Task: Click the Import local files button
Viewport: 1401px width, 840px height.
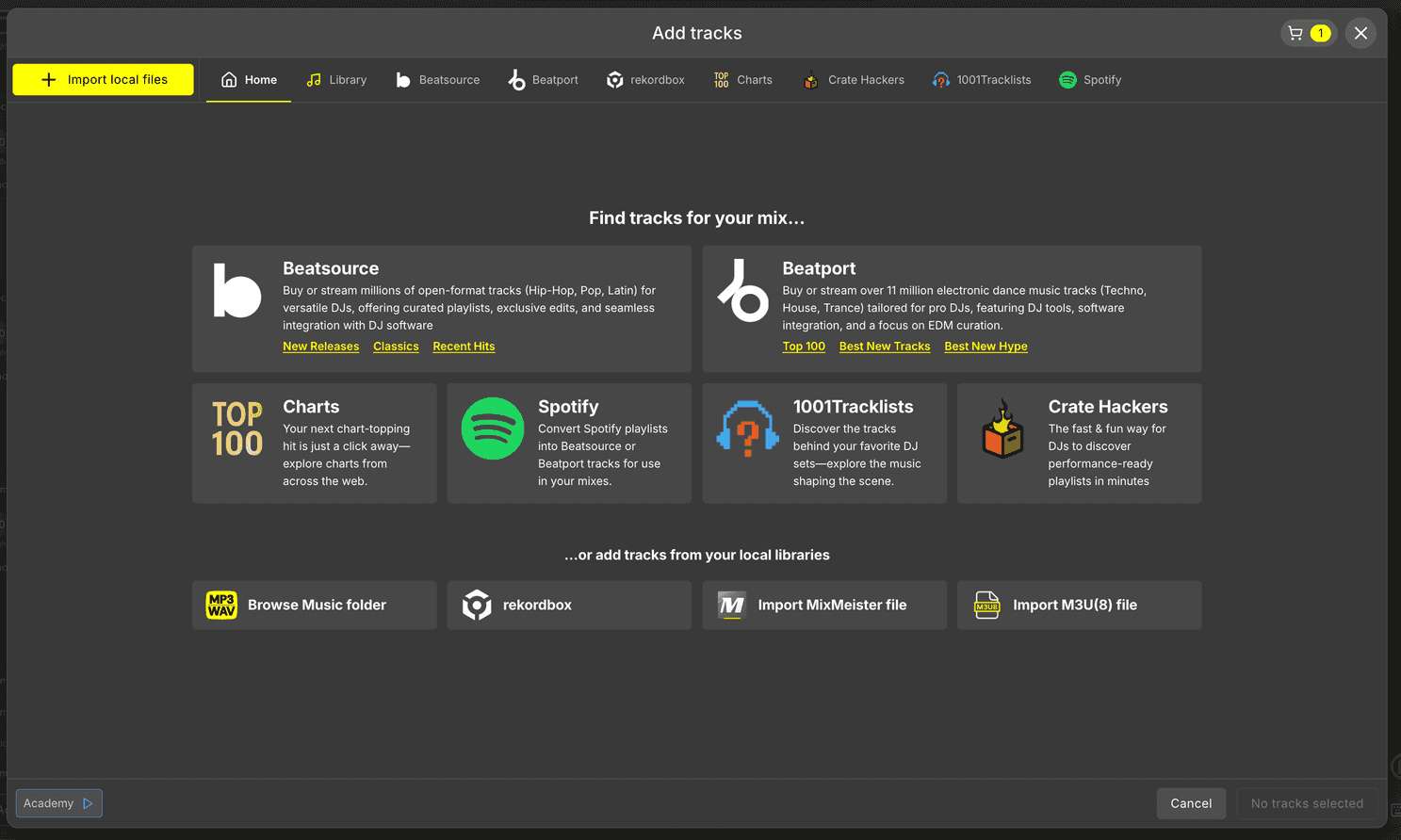Action: coord(102,79)
